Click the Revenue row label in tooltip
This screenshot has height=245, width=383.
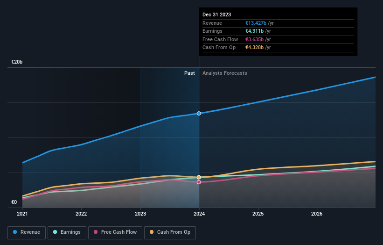[x=212, y=23]
